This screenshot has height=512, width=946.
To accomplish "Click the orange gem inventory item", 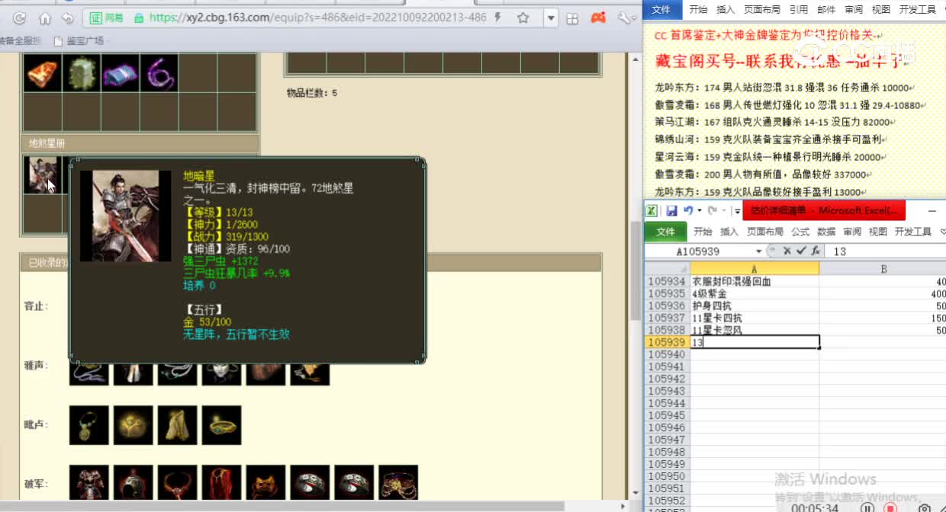I will [43, 73].
